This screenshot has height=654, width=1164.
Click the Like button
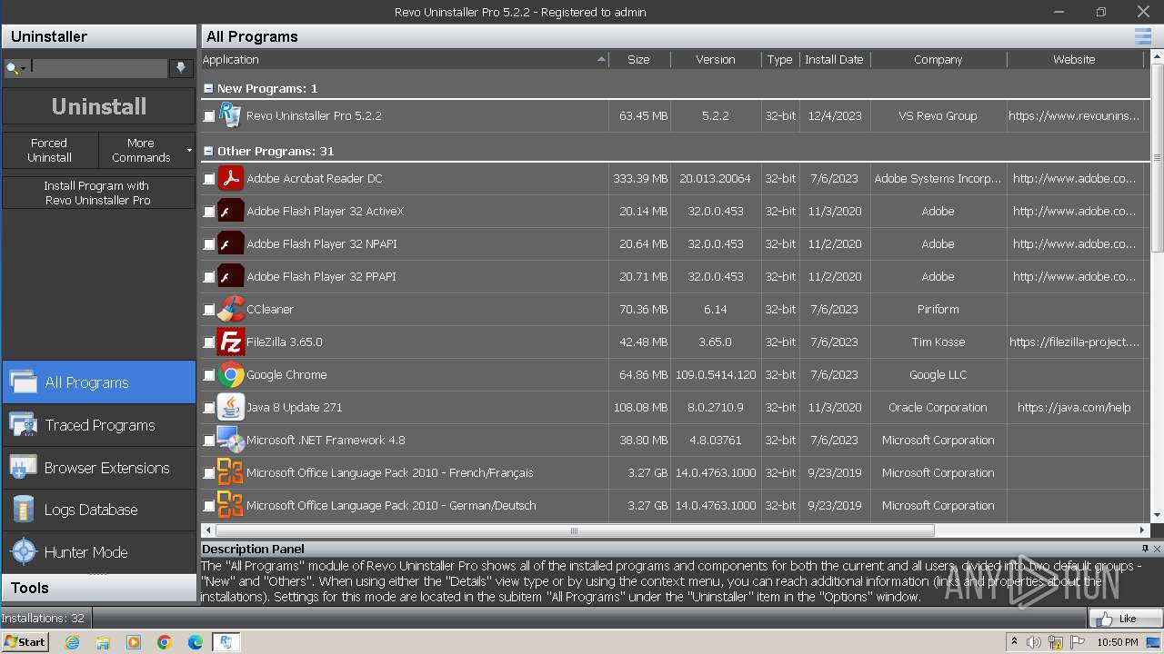tap(1126, 619)
